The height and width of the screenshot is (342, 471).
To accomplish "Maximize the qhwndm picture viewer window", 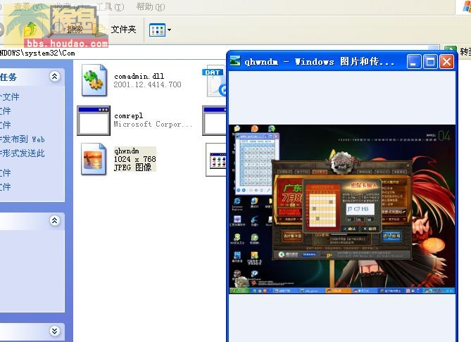I will point(430,62).
